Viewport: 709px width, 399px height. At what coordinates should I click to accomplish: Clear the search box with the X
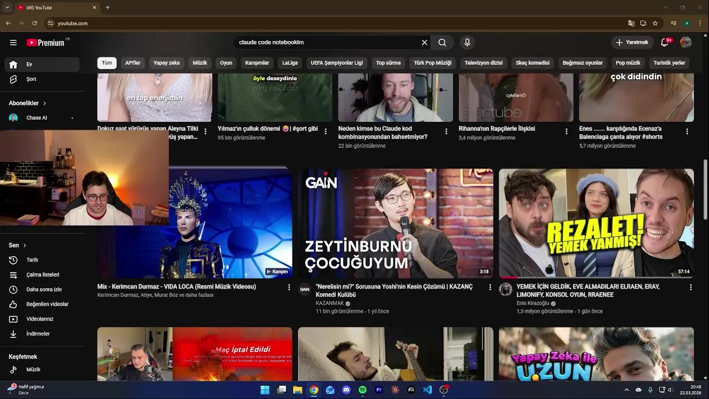[424, 43]
